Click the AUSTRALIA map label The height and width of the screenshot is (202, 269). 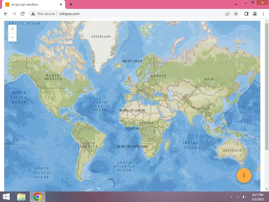coord(232,150)
